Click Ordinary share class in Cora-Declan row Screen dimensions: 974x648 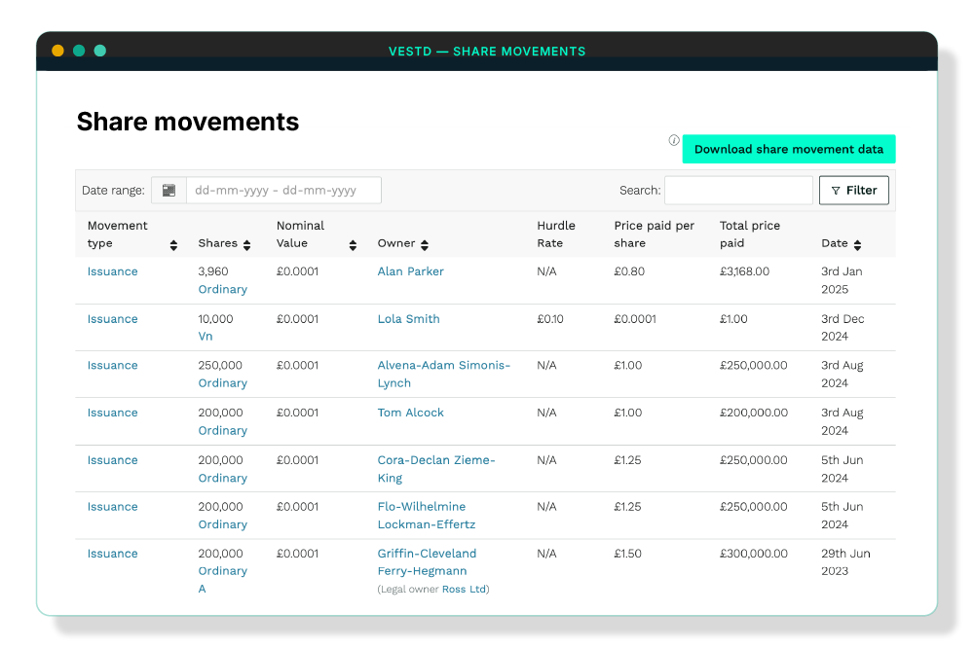[222, 478]
